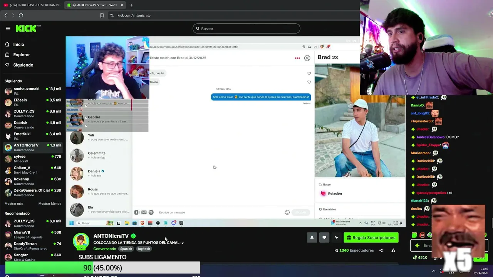Open ElZeein channel in sidebar

pos(33,102)
